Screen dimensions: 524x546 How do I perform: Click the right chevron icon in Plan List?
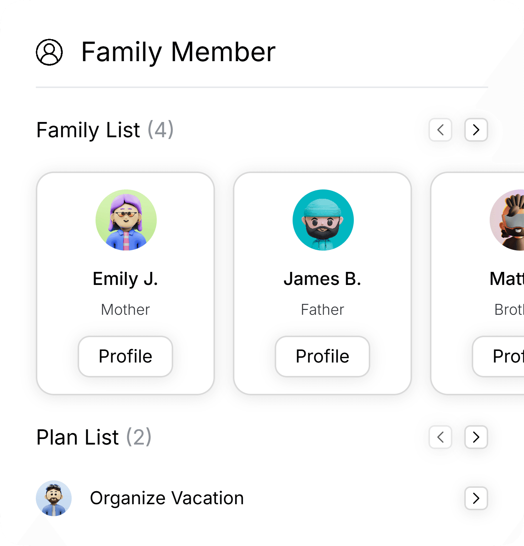(x=476, y=437)
